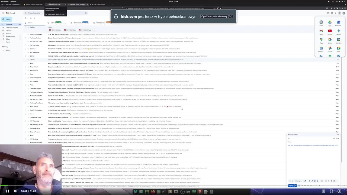Expand Więcej under the folder list

click(x=8, y=42)
